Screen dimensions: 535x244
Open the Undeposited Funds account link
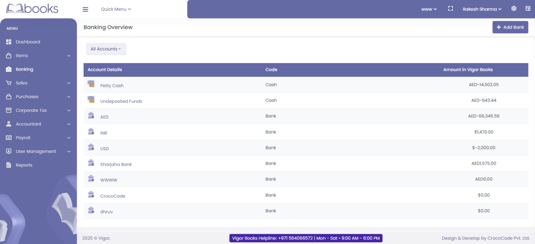click(x=121, y=101)
